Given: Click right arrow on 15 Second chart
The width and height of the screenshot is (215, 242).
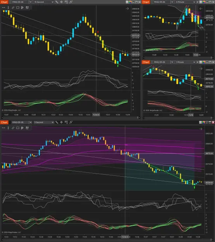Looking at the screenshot, I should click(127, 9).
